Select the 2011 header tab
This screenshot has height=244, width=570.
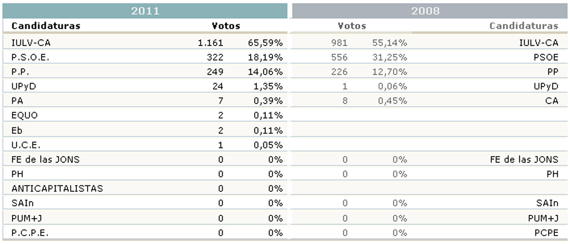coord(145,11)
